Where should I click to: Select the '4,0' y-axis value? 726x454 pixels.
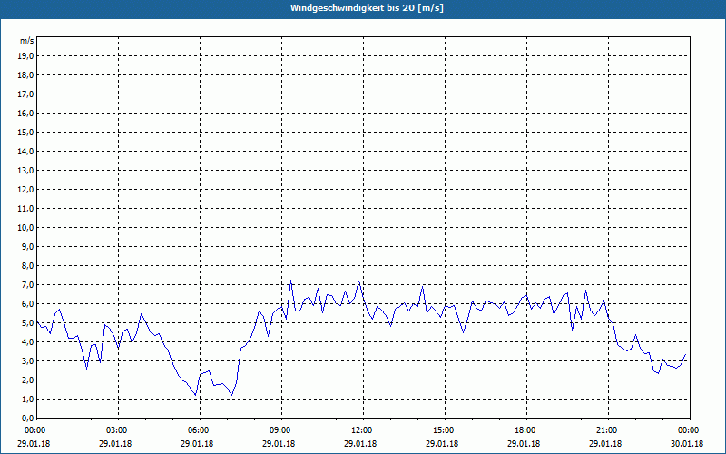point(28,342)
